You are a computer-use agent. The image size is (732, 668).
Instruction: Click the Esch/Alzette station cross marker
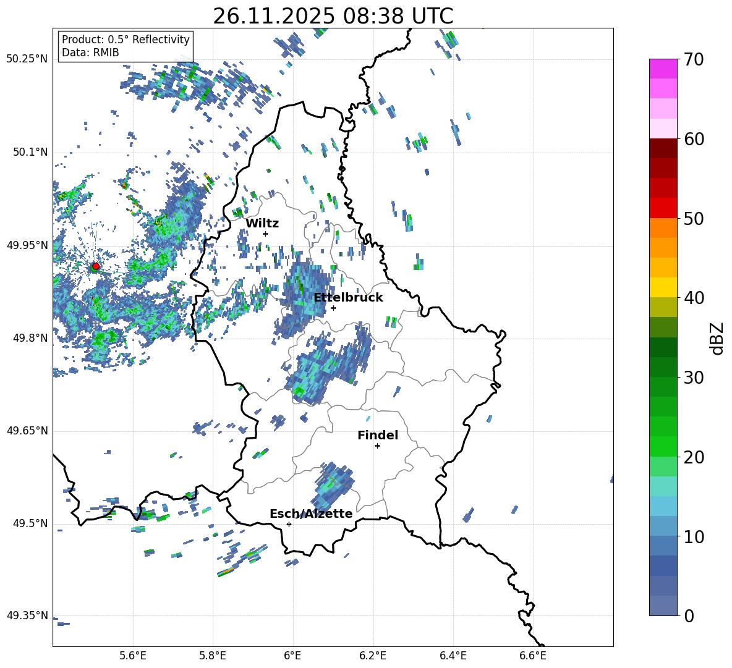289,524
